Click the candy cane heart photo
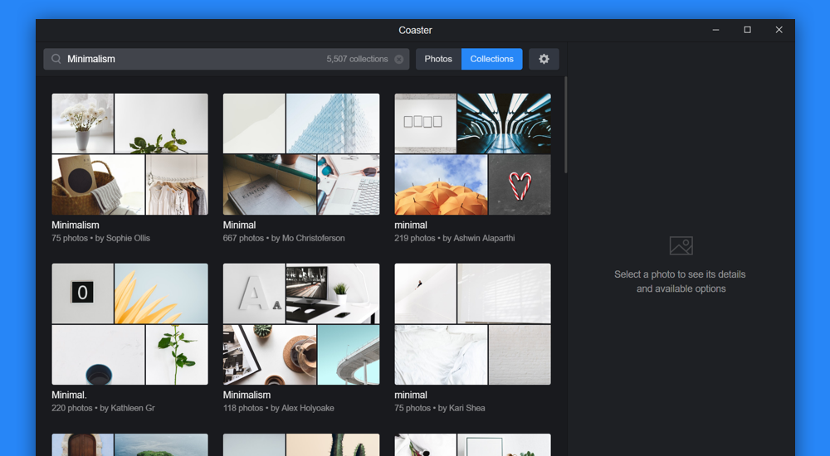The height and width of the screenshot is (456, 830). (x=520, y=185)
